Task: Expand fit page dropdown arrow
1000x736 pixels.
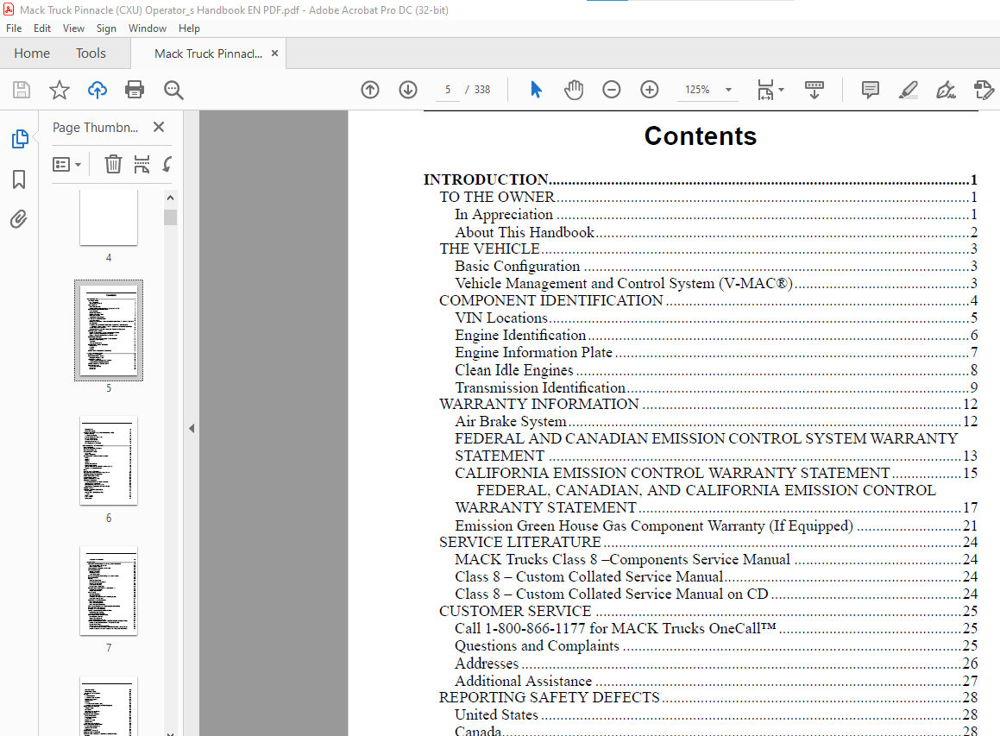Action: (781, 90)
